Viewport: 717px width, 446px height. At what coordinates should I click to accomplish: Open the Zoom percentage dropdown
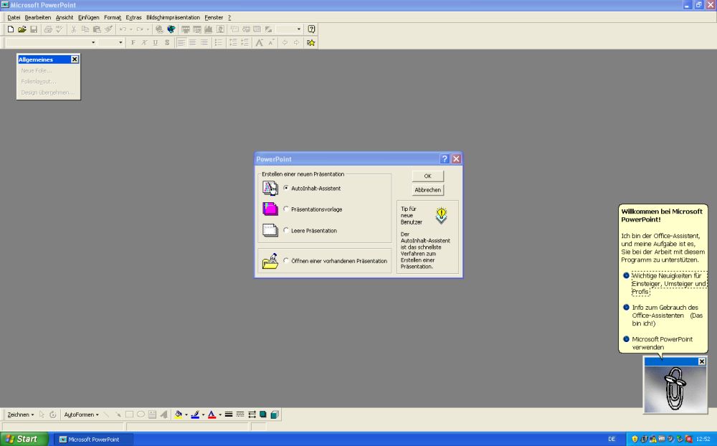tap(298, 29)
